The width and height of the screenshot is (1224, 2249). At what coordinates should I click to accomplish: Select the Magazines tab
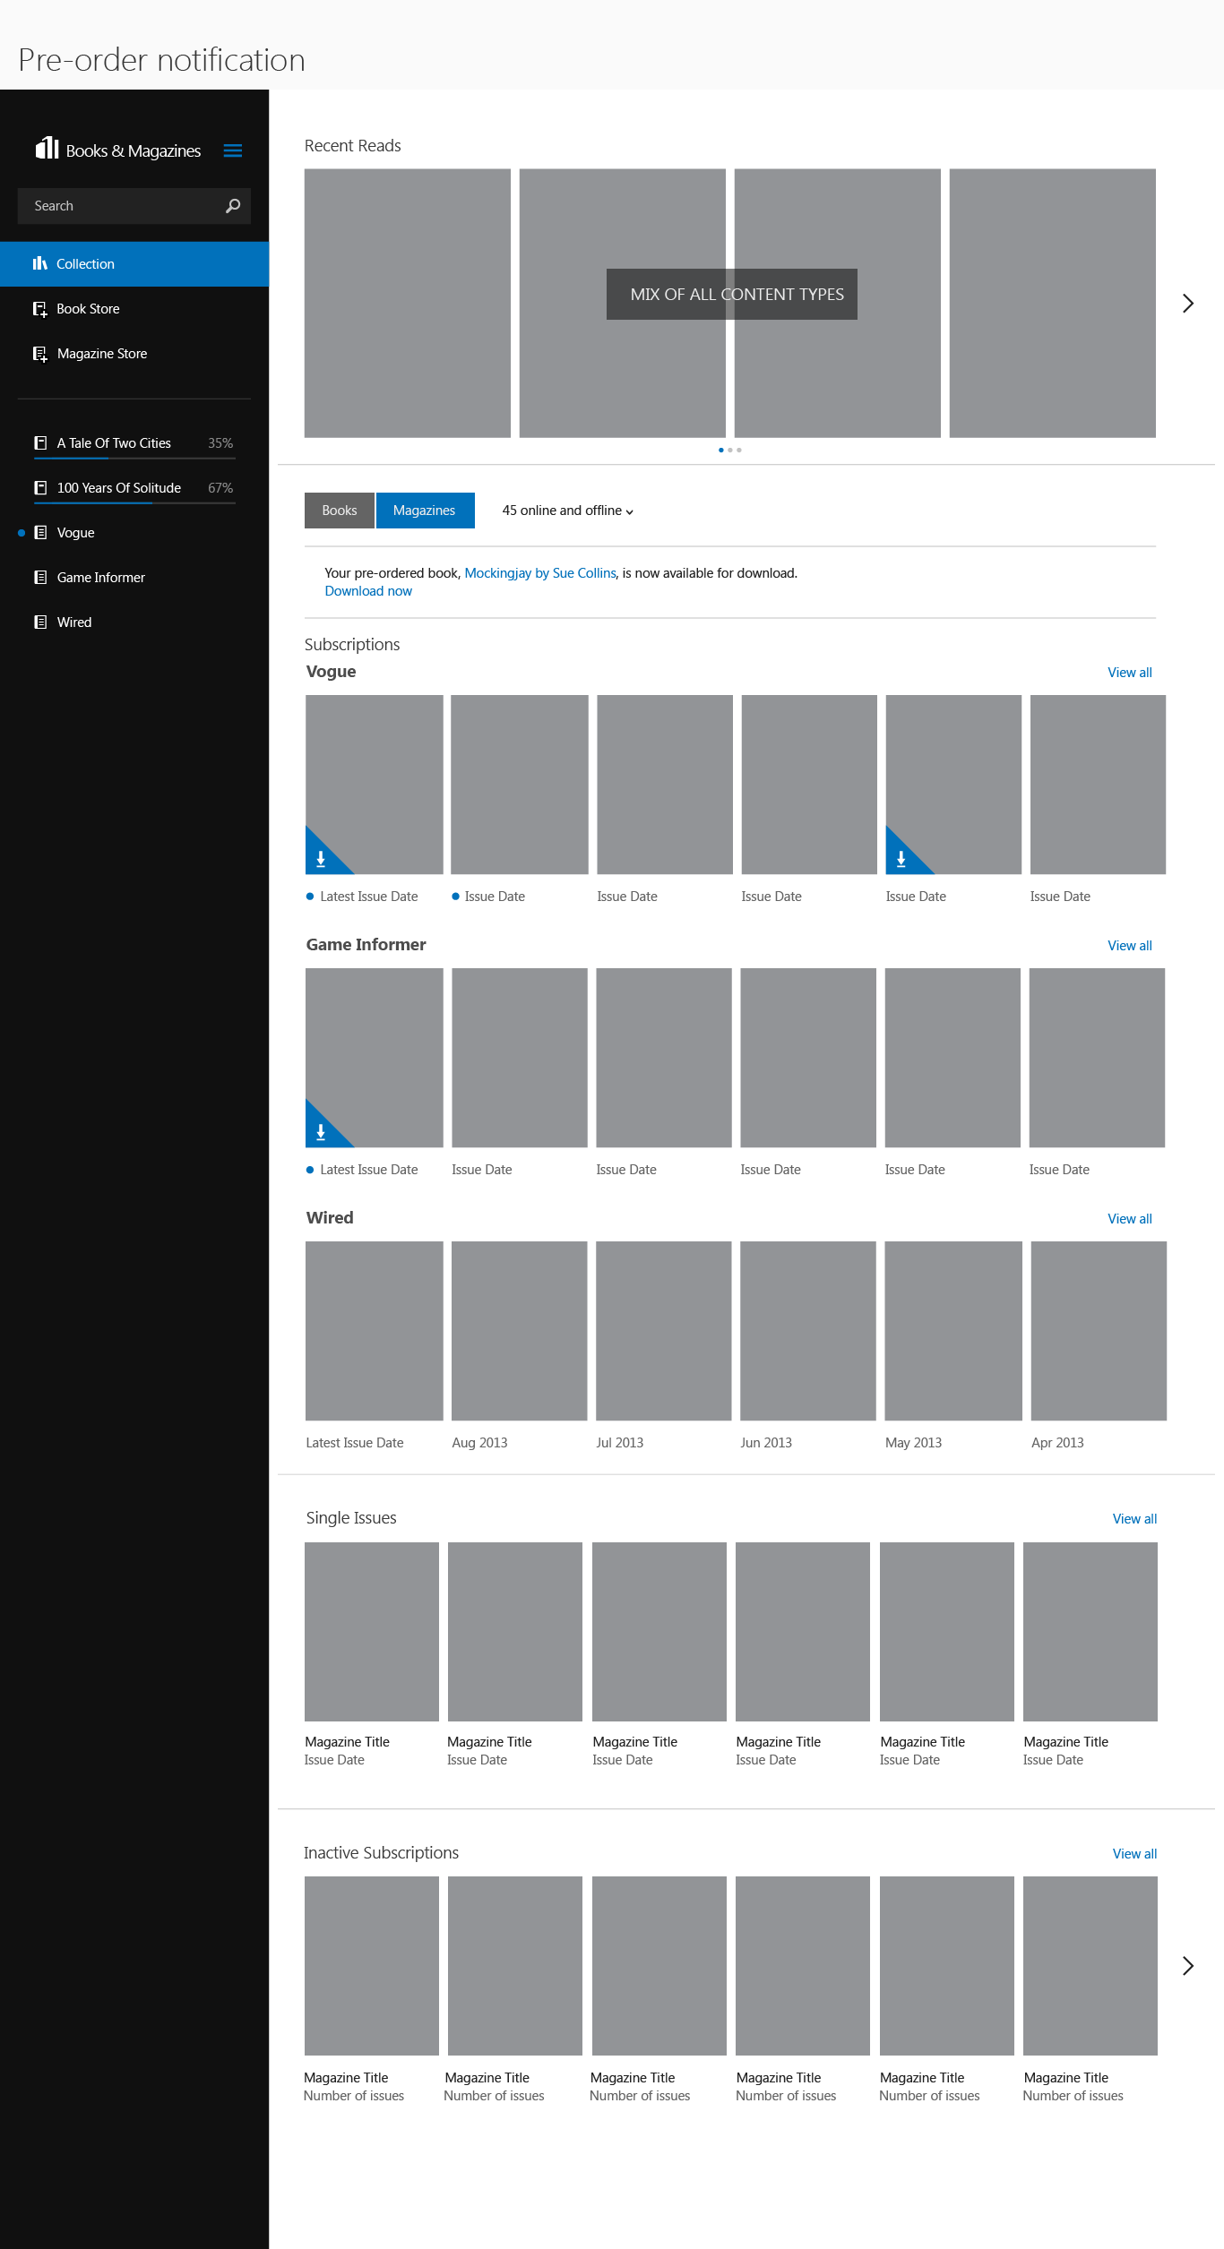(x=425, y=511)
